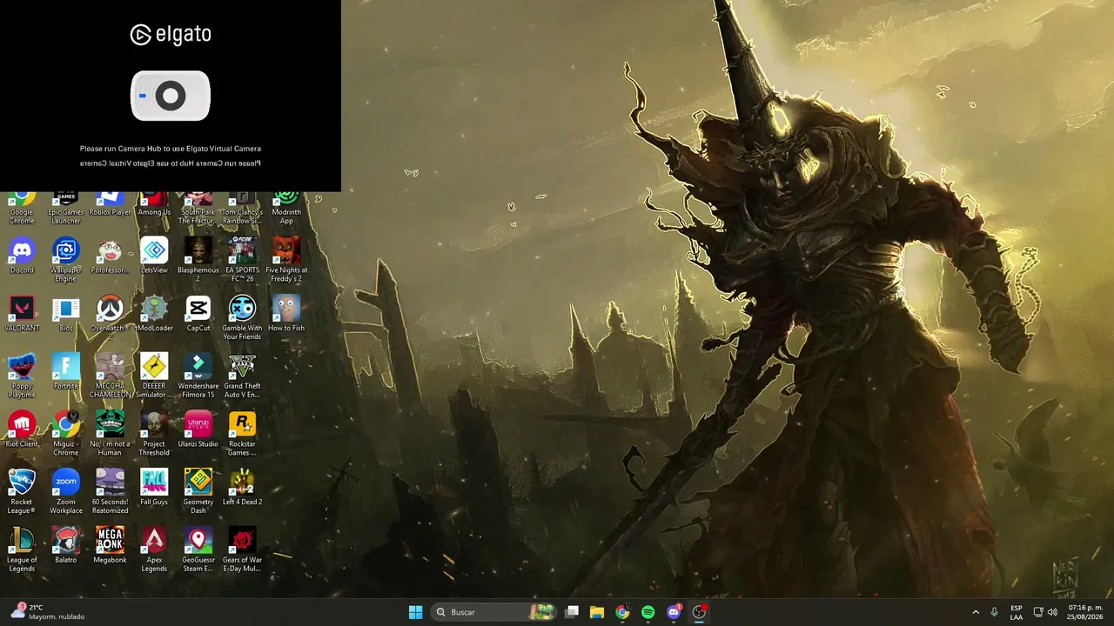Viewport: 1114px width, 626px height.
Task: Open the Miguiz - Chrome shortcut
Action: point(65,433)
